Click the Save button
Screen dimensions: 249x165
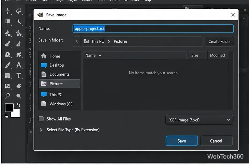(x=182, y=141)
